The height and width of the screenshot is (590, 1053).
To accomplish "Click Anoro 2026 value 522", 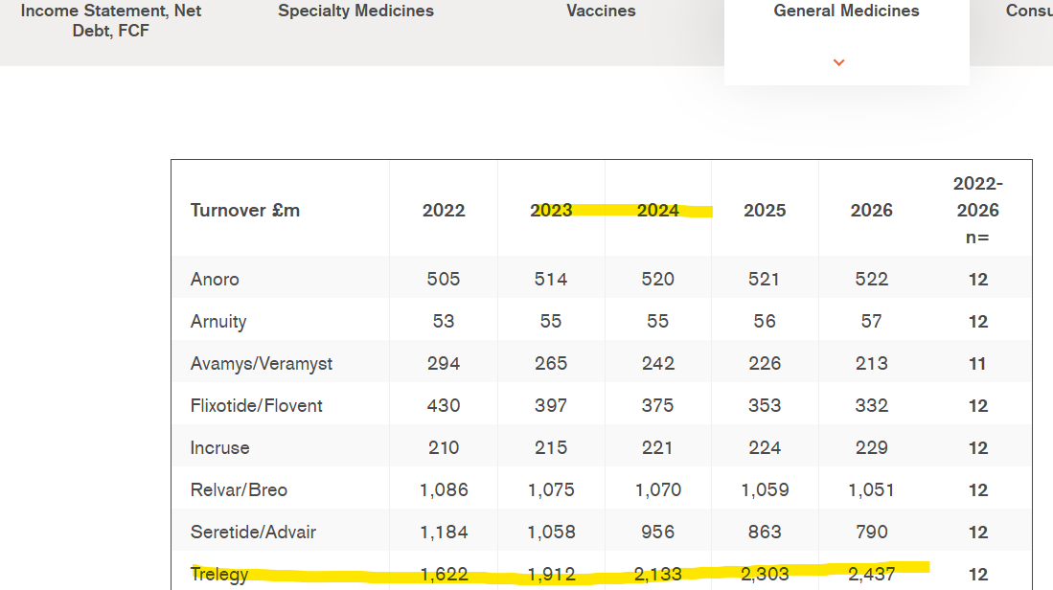I will coord(871,280).
